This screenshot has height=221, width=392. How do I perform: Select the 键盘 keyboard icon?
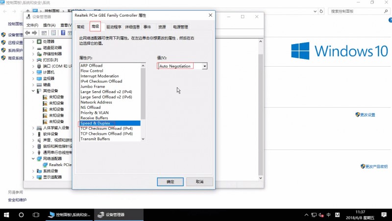[39, 84]
